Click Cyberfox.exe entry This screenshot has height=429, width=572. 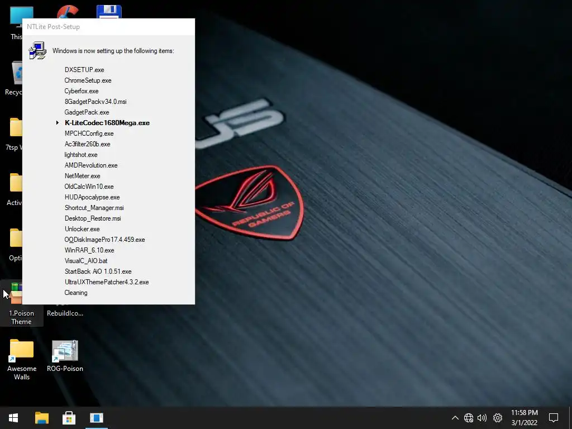(82, 91)
